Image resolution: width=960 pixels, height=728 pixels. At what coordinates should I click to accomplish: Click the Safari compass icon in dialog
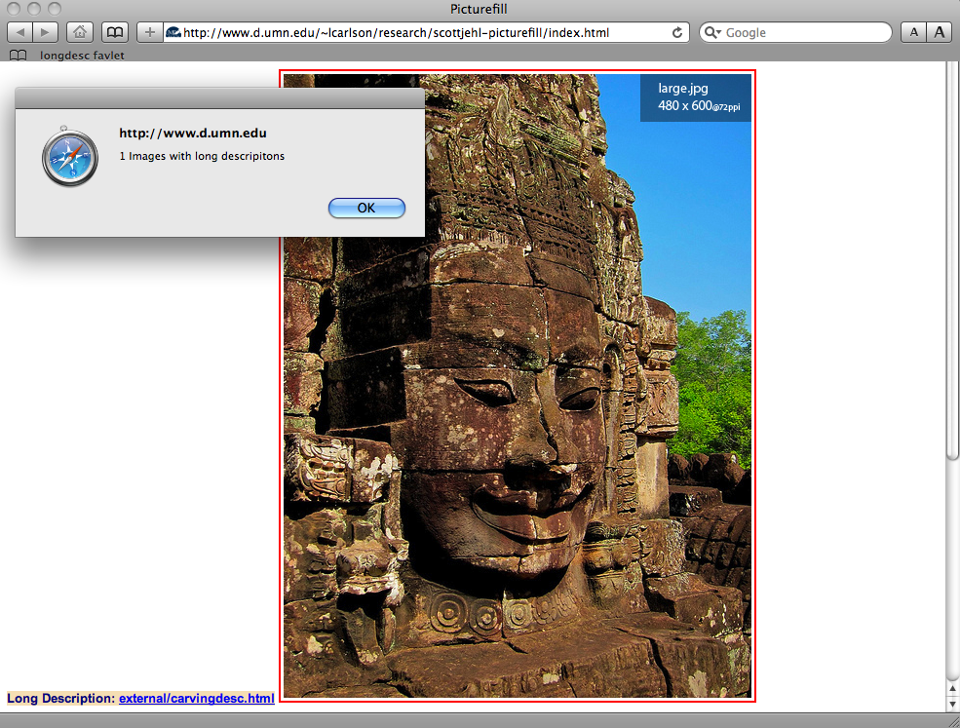(70, 157)
